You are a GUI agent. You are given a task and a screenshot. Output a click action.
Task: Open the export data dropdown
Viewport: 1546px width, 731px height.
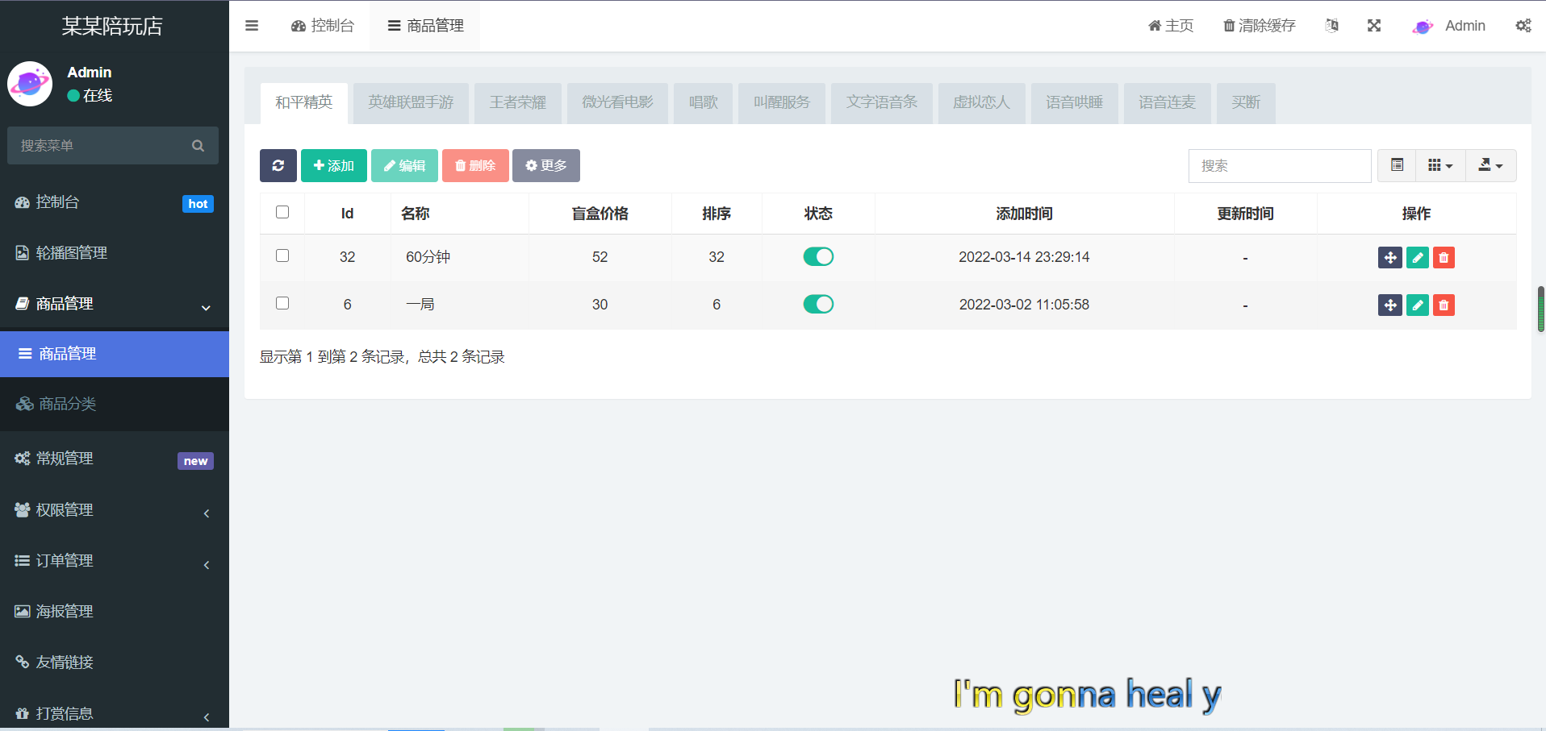coord(1490,165)
